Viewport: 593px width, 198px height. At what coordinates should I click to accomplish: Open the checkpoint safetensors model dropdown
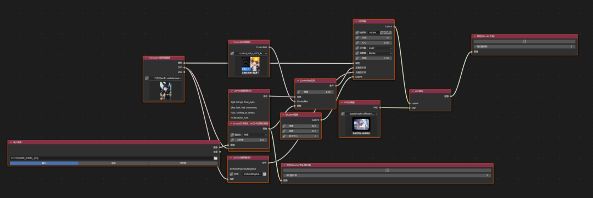pyautogui.click(x=165, y=78)
